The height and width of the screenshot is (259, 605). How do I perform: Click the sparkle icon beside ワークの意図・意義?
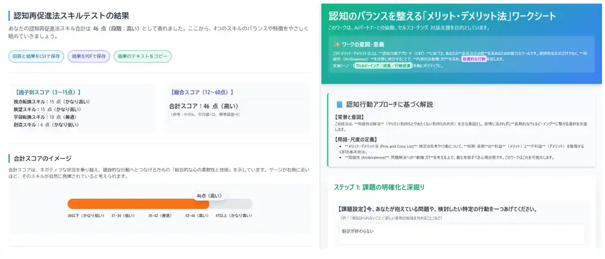click(337, 44)
